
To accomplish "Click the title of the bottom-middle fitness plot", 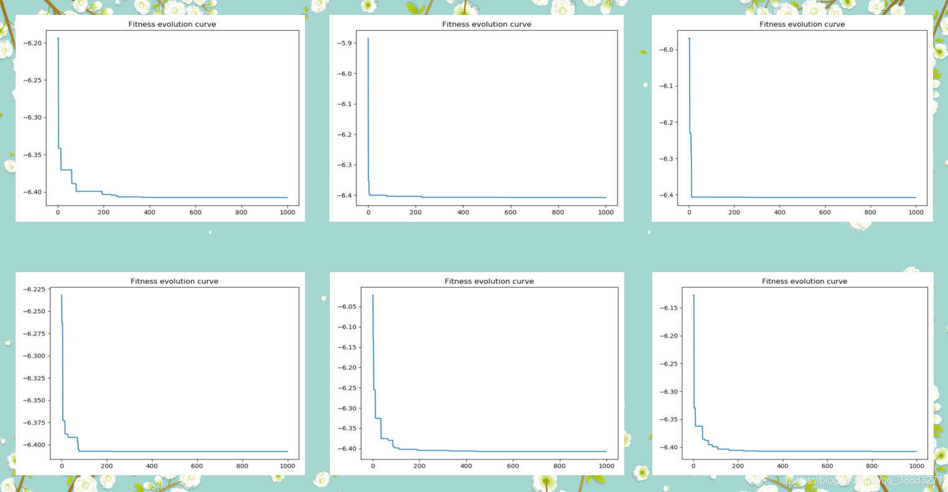I will [x=489, y=281].
